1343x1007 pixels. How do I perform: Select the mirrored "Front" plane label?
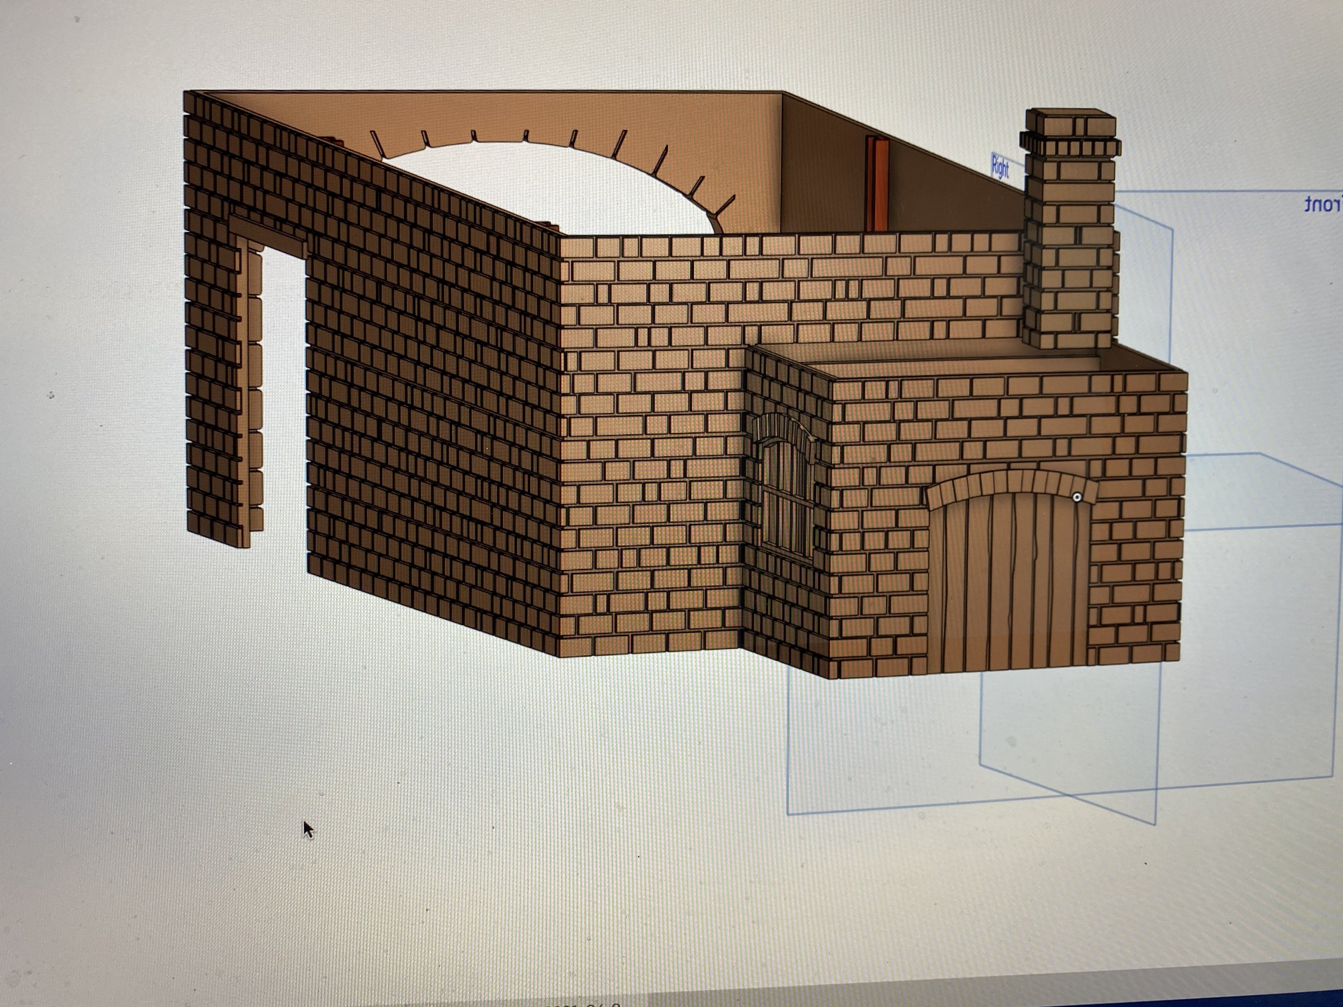tap(1324, 204)
